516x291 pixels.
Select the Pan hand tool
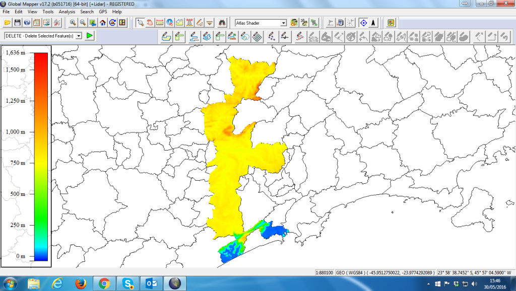coord(150,23)
